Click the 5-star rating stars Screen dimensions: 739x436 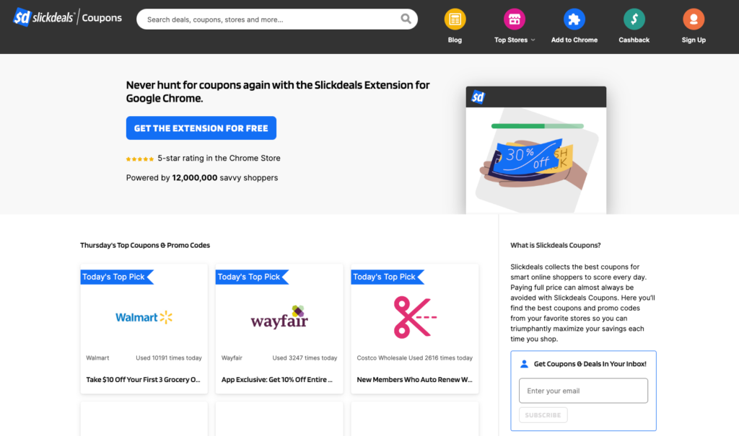pos(140,158)
